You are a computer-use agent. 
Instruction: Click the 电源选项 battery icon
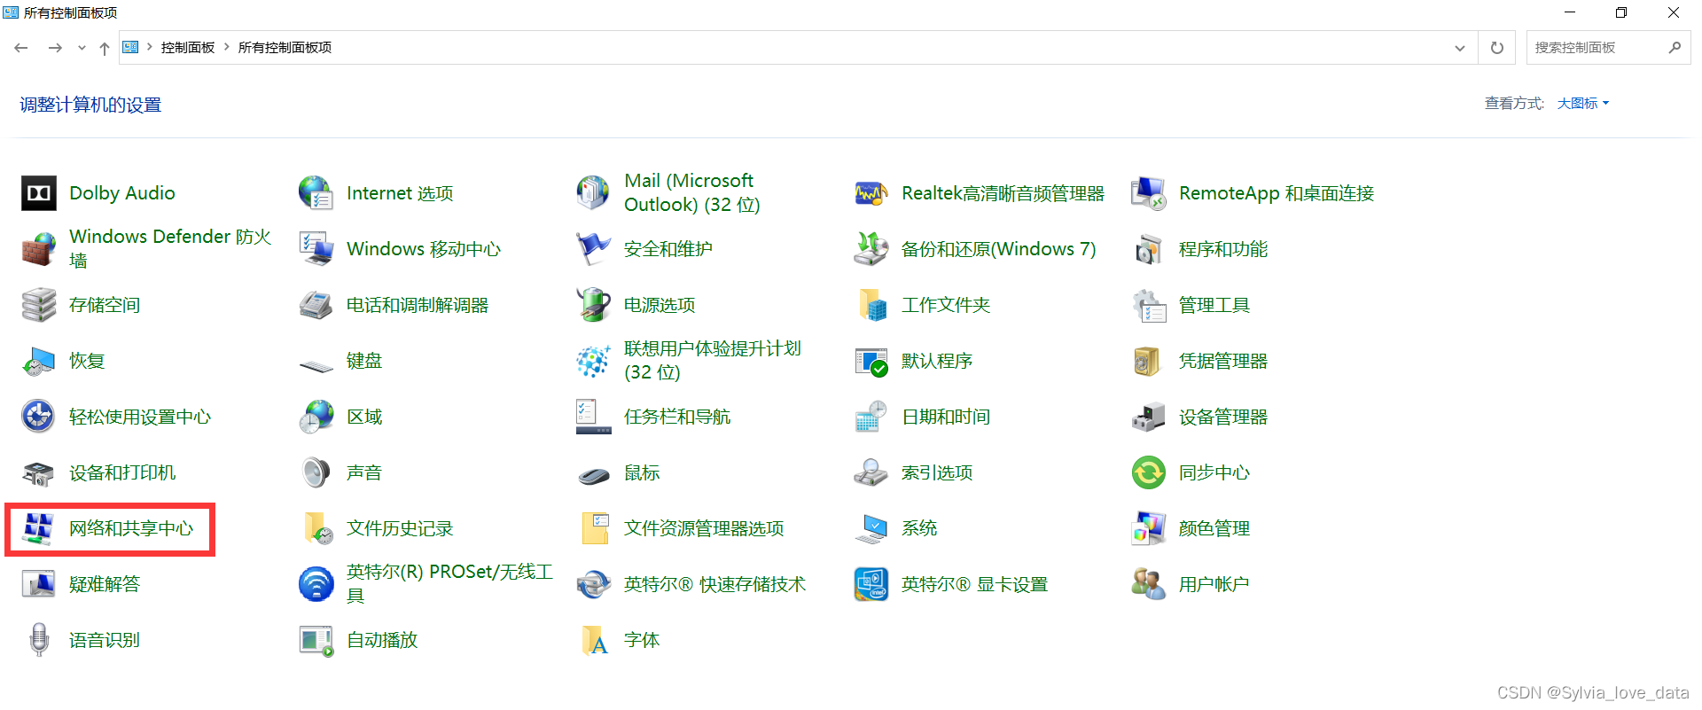594,305
